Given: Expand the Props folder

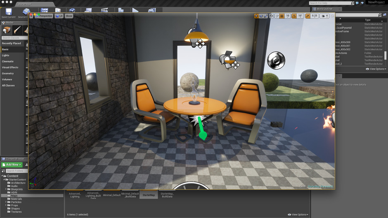Looking at the screenshot, I should [6, 205].
